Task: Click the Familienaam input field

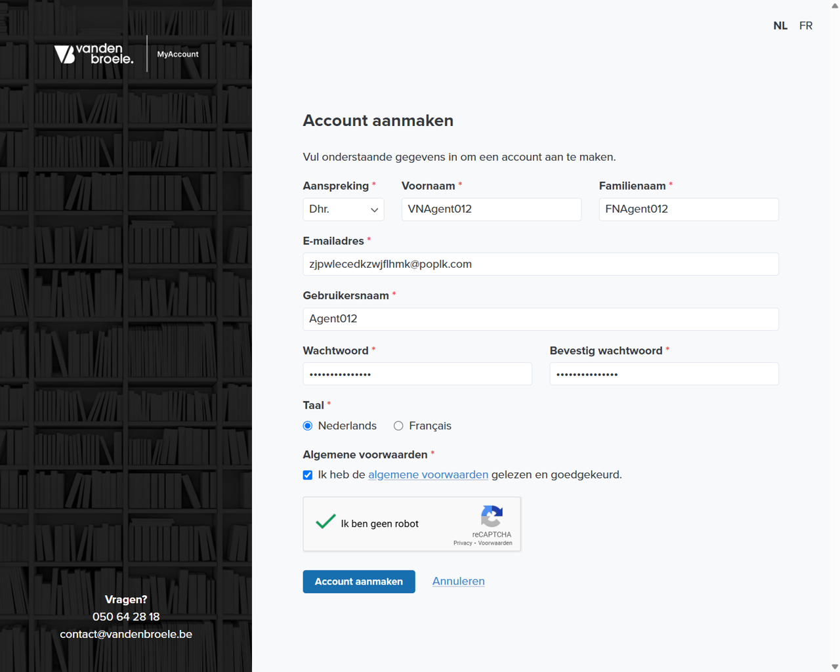Action: coord(689,209)
